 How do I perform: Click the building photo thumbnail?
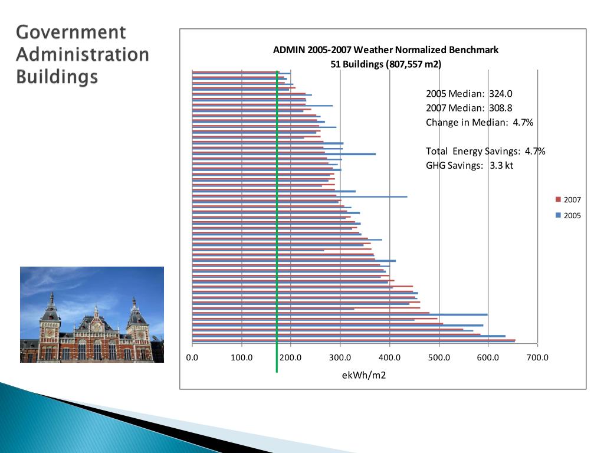[x=92, y=314]
